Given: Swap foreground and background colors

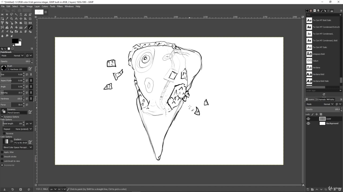Looking at the screenshot, I should [x=20, y=40].
